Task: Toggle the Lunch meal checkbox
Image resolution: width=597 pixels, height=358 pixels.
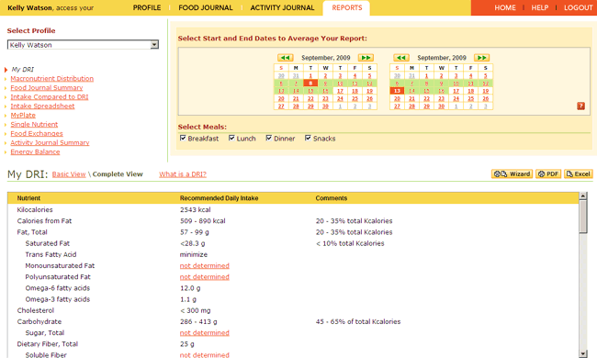Action: [231, 138]
